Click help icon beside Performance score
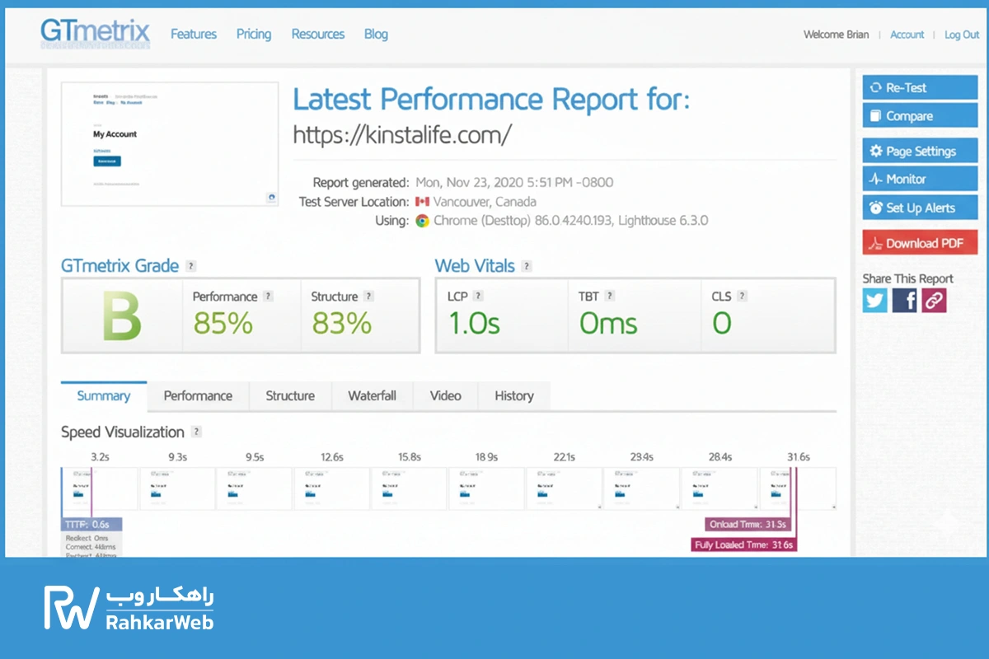 point(268,297)
